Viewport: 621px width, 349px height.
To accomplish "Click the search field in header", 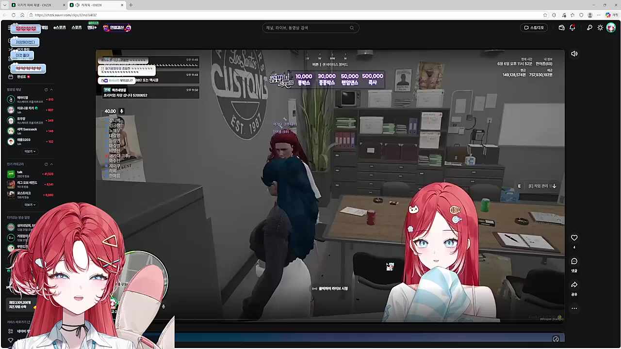I will click(x=306, y=28).
